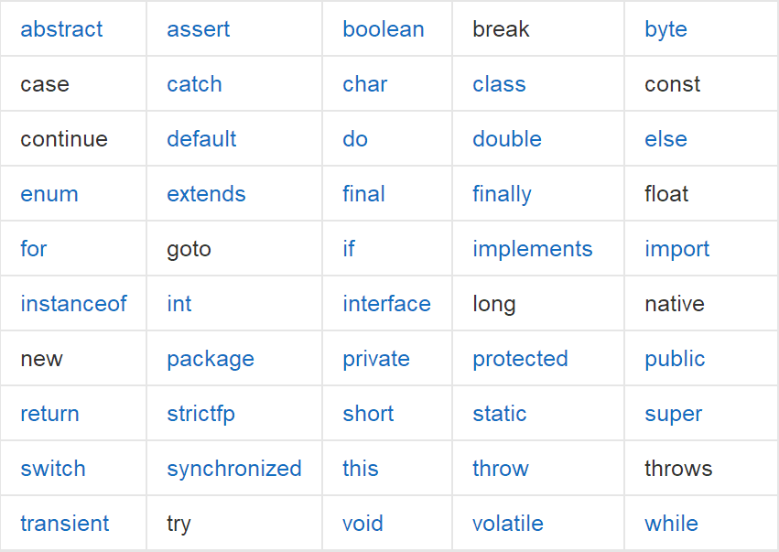Click the finally keyword link
Image resolution: width=779 pixels, height=552 pixels.
coord(502,195)
